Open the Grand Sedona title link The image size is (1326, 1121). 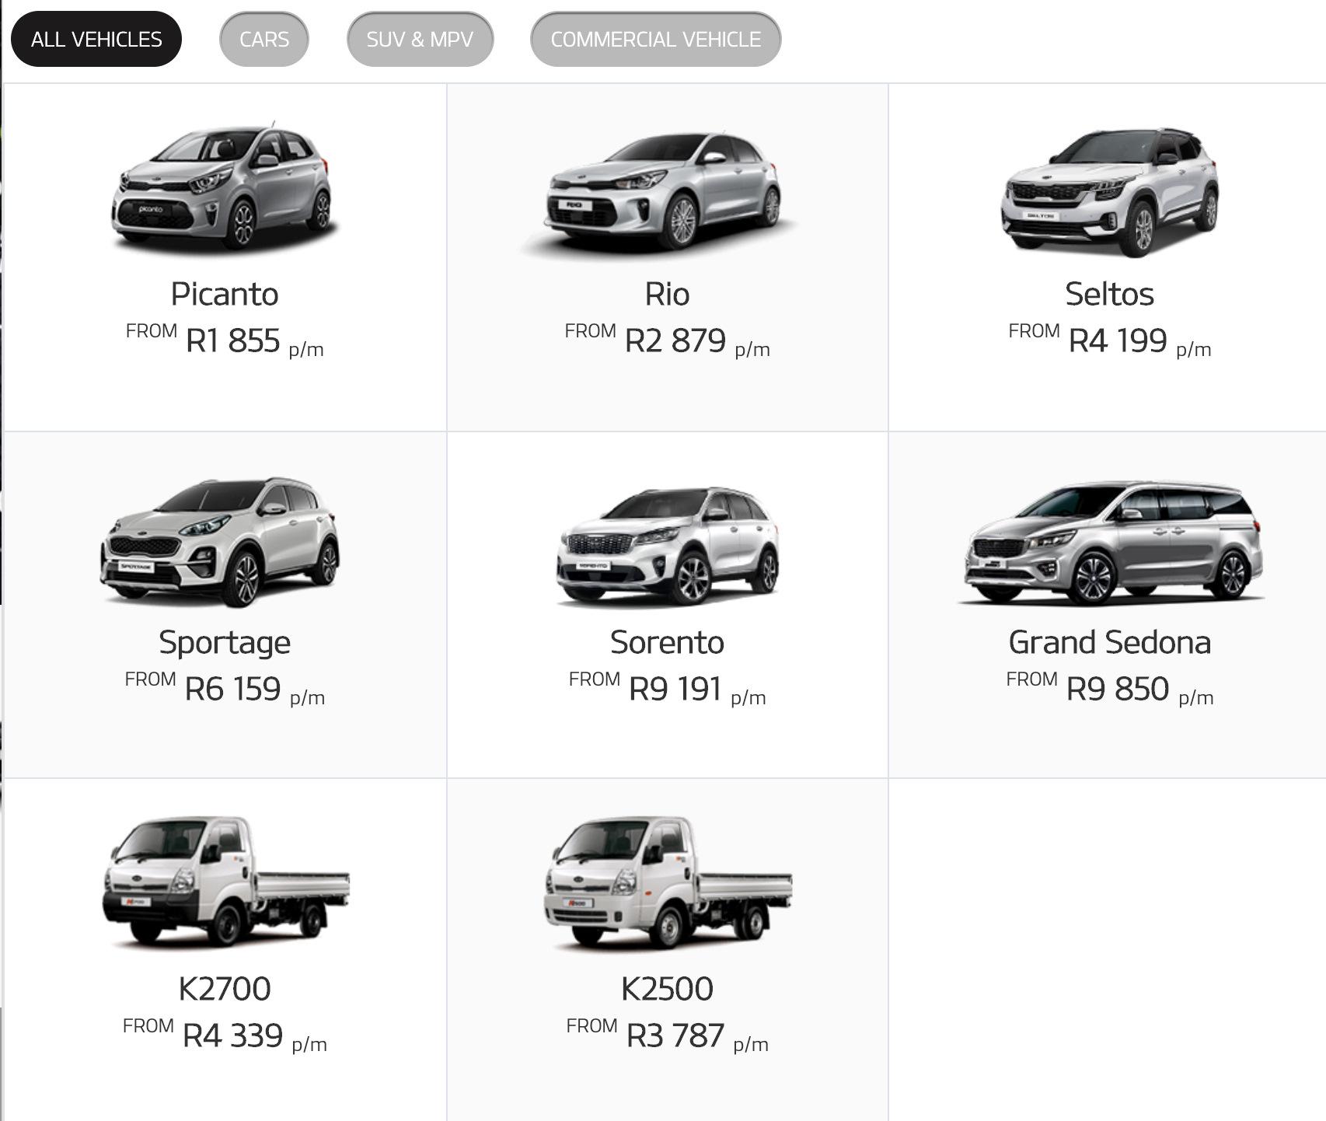(x=1109, y=642)
